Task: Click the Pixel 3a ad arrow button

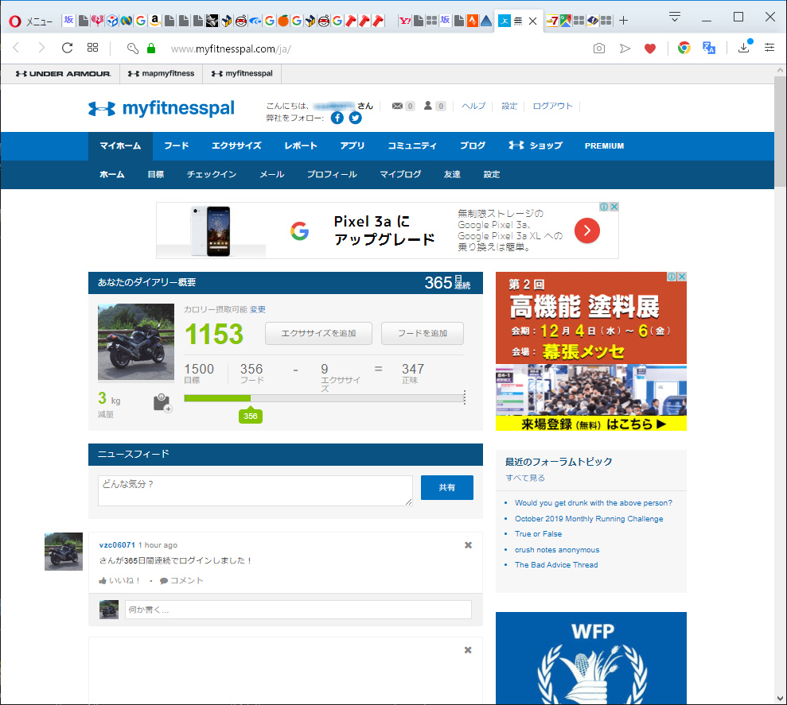Action: (x=587, y=230)
